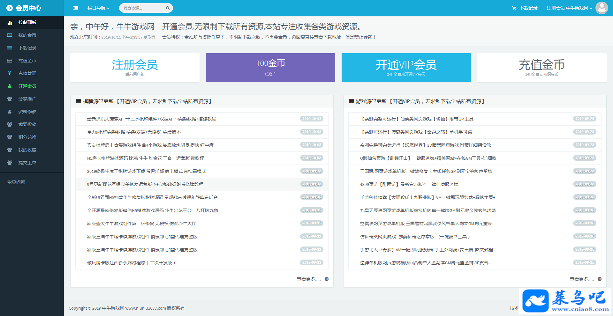The image size is (613, 316).
Task: Open H5房卡棋牌游戏源码 比鸡 斗牛 entry
Action: pyautogui.click(x=146, y=158)
